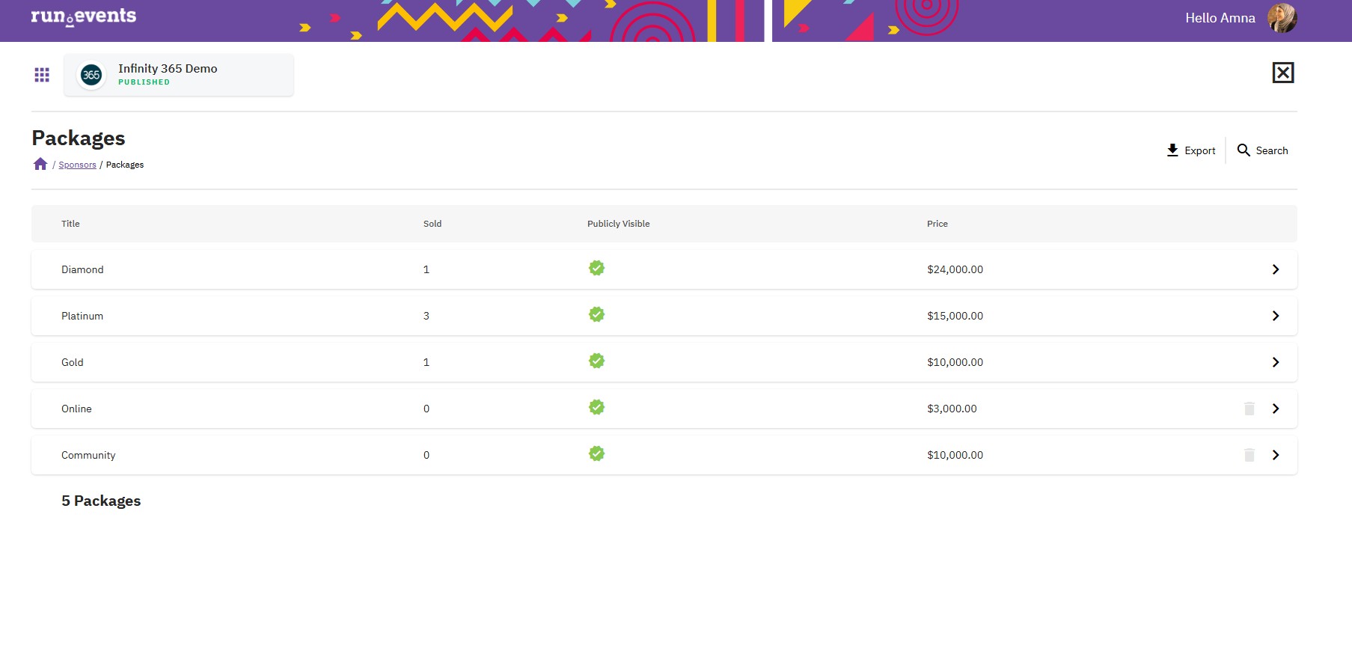Open Amna's profile avatar
The width and height of the screenshot is (1352, 651).
(1282, 18)
